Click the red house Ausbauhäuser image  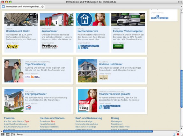[x=57, y=19]
